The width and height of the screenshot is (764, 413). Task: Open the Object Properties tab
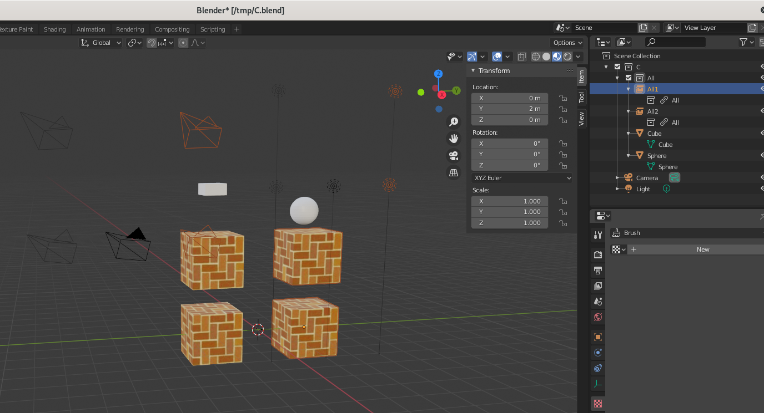click(597, 336)
